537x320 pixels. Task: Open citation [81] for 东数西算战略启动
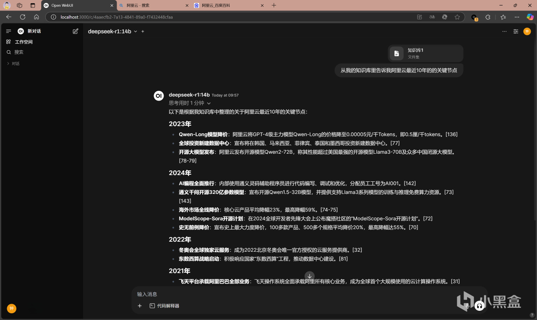(343, 259)
